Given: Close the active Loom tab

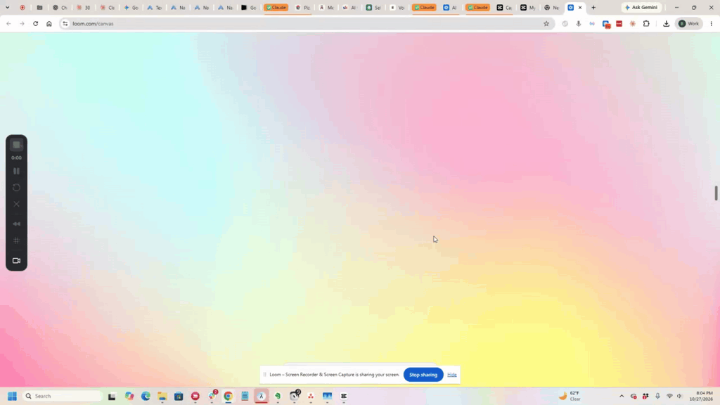Looking at the screenshot, I should [580, 7].
